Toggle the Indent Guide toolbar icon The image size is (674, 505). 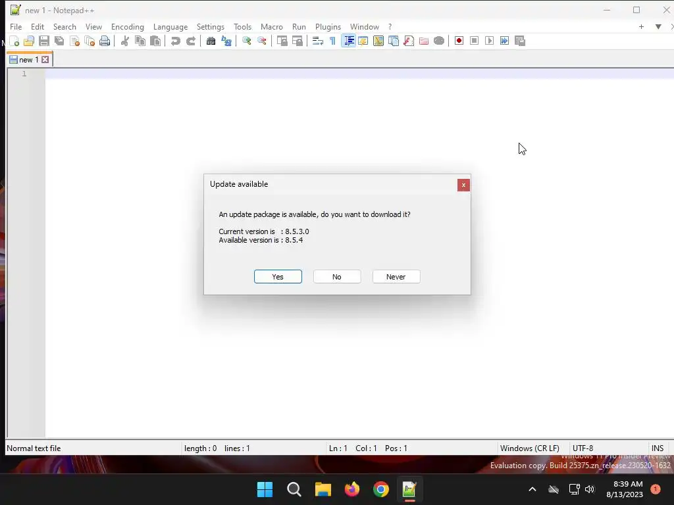point(349,41)
